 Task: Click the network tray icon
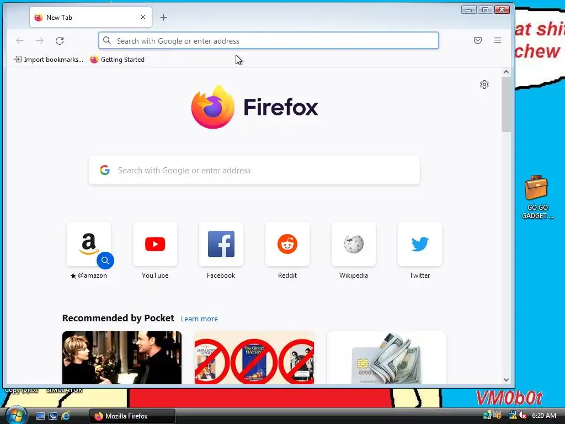[x=511, y=416]
